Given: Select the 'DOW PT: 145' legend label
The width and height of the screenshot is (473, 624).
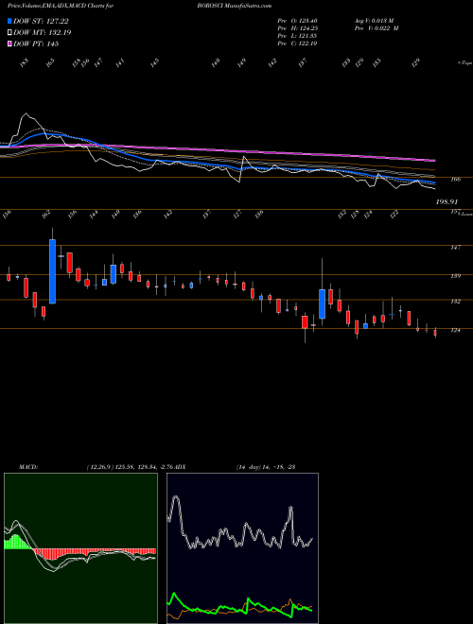Looking at the screenshot, I should coord(36,43).
